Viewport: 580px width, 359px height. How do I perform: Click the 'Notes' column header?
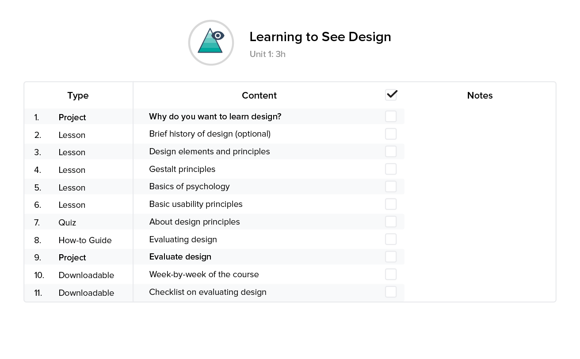[480, 95]
